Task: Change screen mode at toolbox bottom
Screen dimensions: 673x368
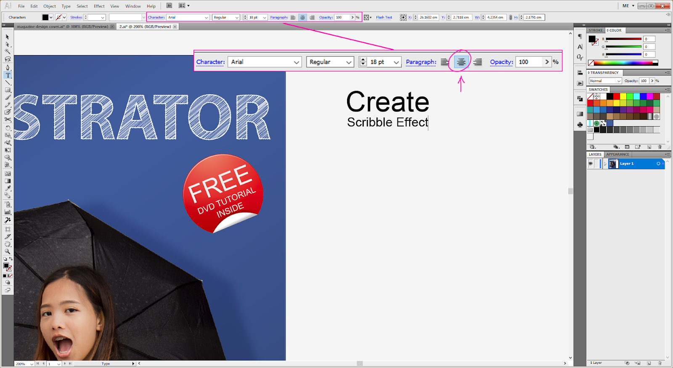Action: pos(8,290)
